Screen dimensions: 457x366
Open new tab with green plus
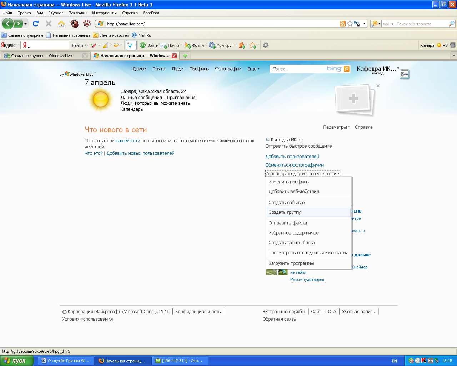pyautogui.click(x=185, y=56)
